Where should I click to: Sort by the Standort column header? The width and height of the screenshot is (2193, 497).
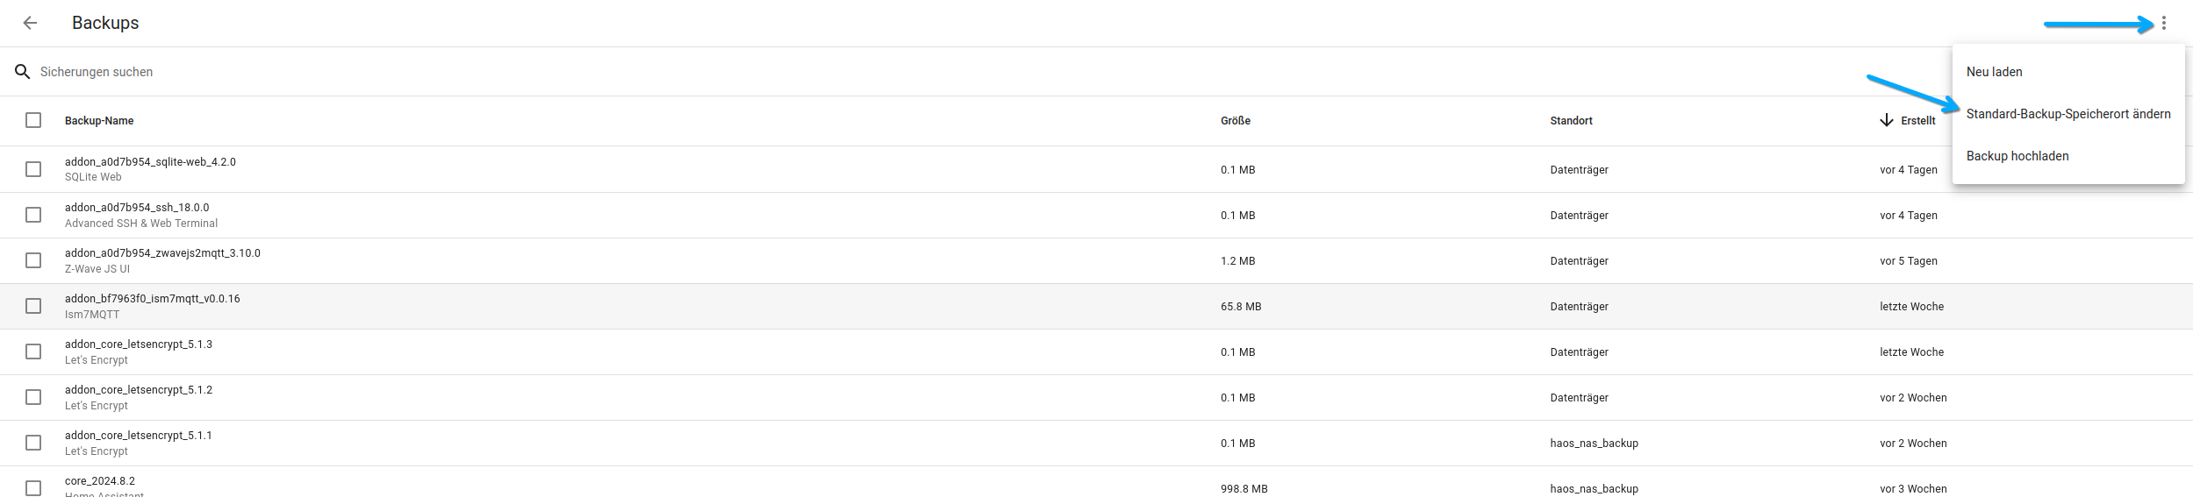tap(1571, 121)
